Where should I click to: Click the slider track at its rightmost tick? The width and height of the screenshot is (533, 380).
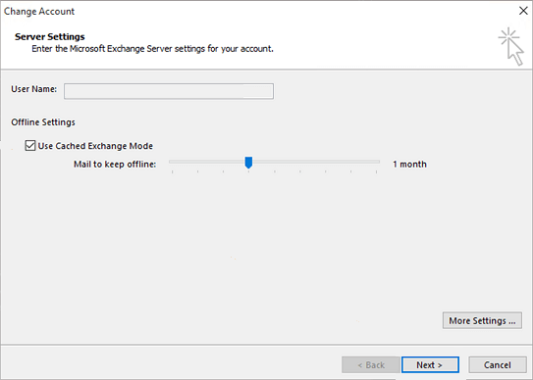(376, 162)
